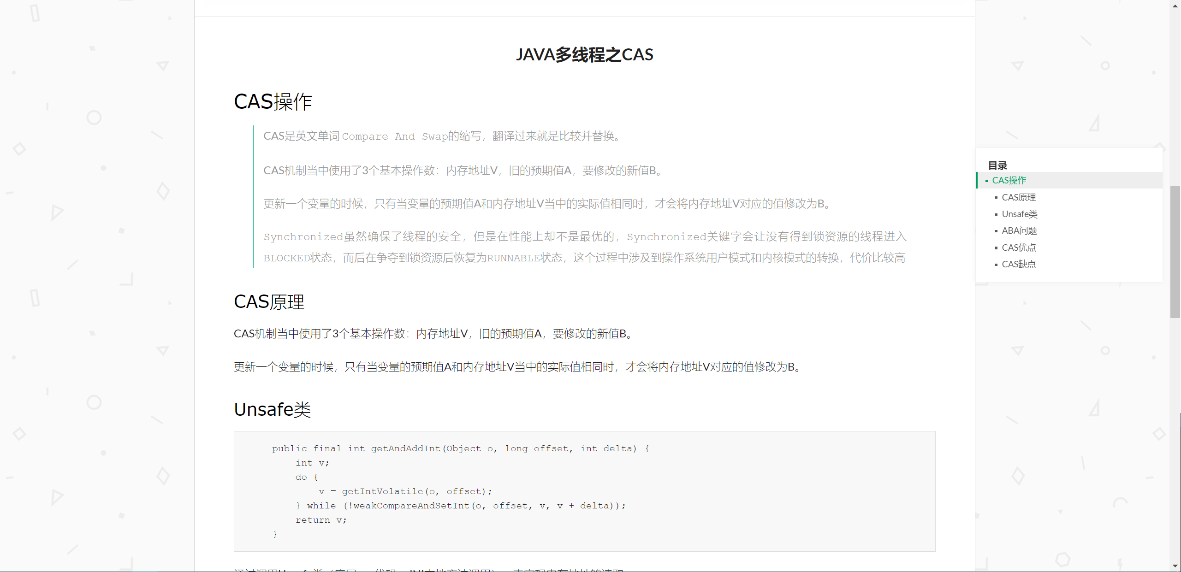The width and height of the screenshot is (1181, 572).
Task: Click the scrollbar up arrow
Action: [1175, 6]
